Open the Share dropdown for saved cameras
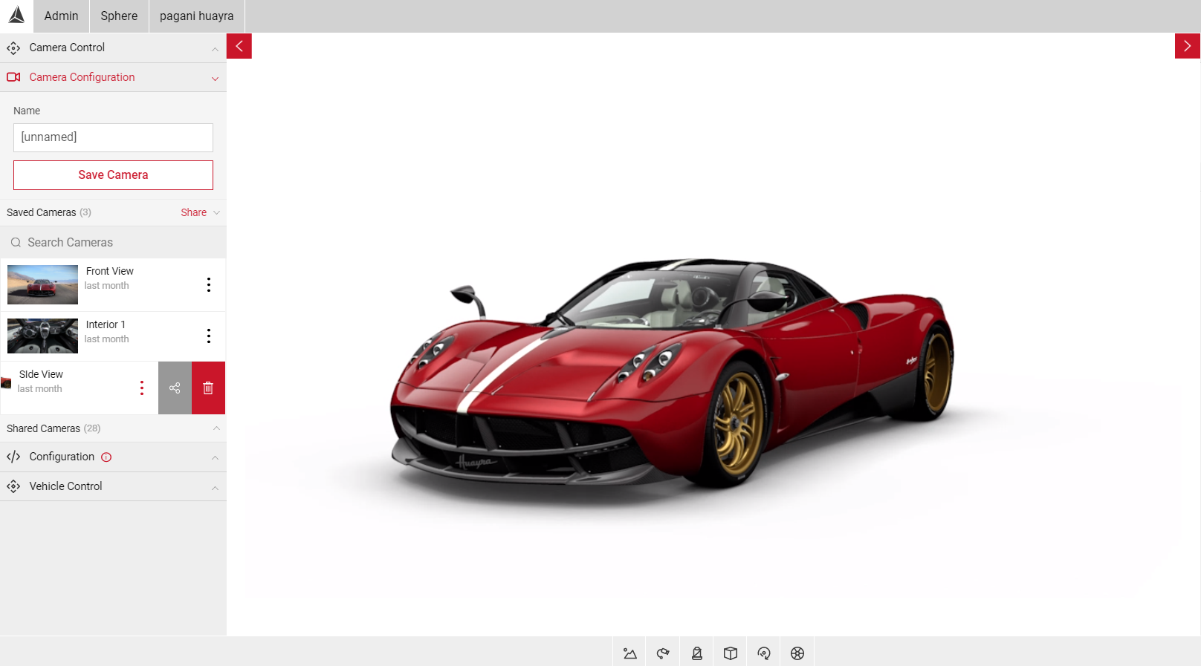The image size is (1201, 666). pos(200,212)
